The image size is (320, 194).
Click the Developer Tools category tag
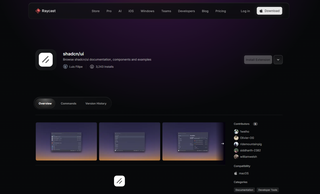click(x=268, y=190)
